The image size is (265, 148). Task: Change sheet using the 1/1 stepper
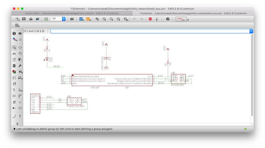coord(64,19)
